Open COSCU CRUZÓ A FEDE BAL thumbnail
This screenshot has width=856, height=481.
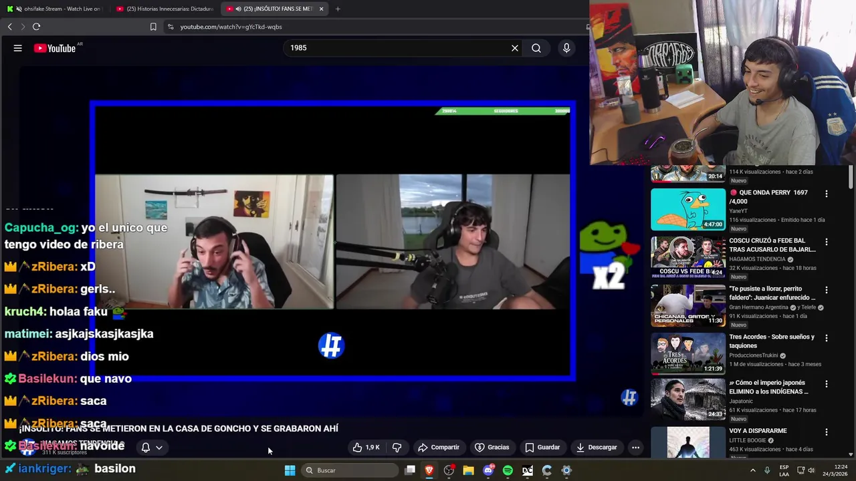[x=688, y=257]
